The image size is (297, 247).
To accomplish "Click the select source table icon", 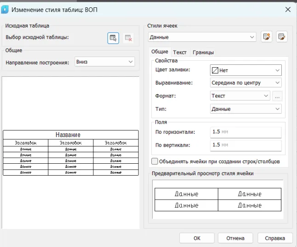I will (x=113, y=38).
